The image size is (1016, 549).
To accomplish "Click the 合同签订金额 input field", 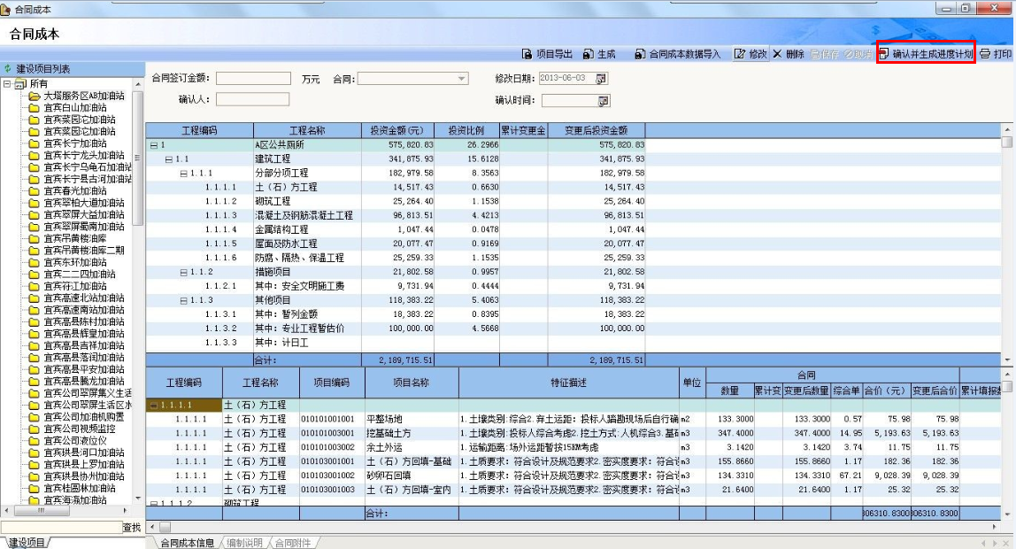I will coord(253,79).
